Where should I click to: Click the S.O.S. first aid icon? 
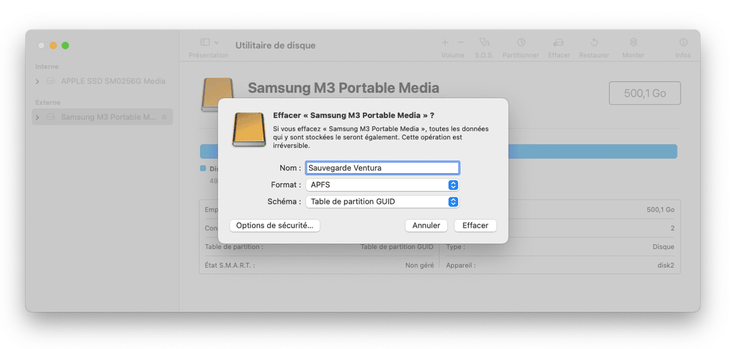click(483, 43)
